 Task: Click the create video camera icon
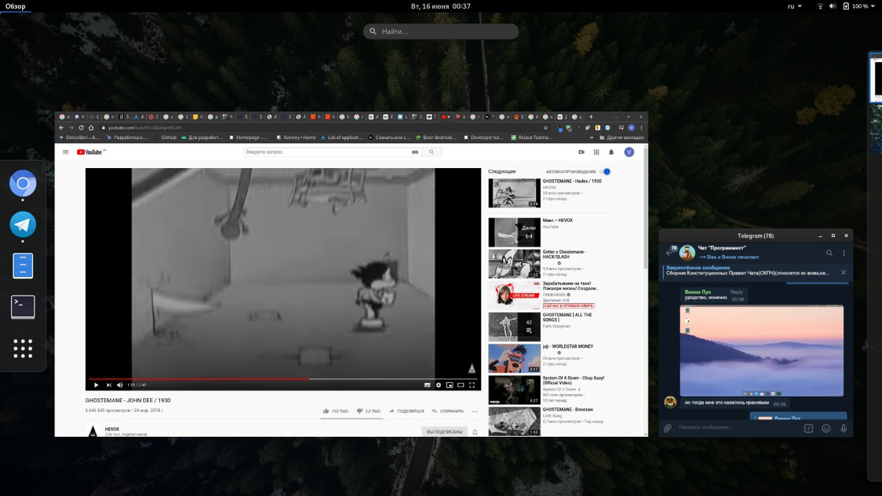click(582, 152)
